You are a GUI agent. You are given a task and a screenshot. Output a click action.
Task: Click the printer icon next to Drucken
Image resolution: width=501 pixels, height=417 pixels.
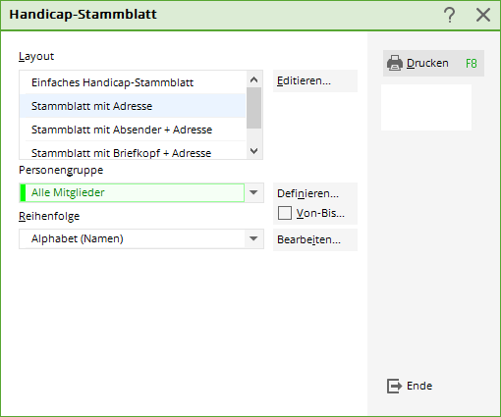point(395,63)
